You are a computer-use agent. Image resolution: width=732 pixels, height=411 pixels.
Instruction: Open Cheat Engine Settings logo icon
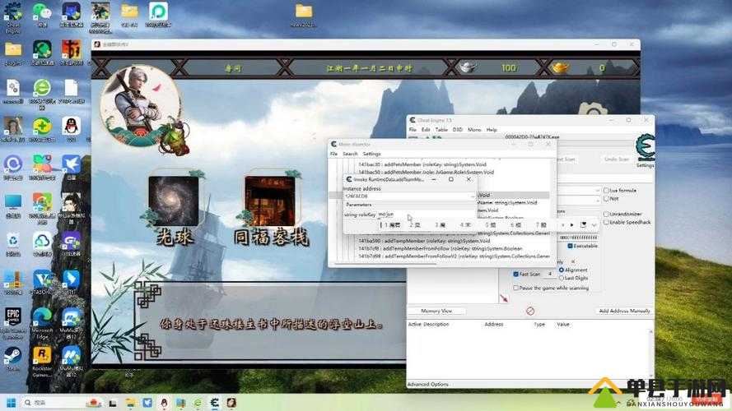coord(645,148)
